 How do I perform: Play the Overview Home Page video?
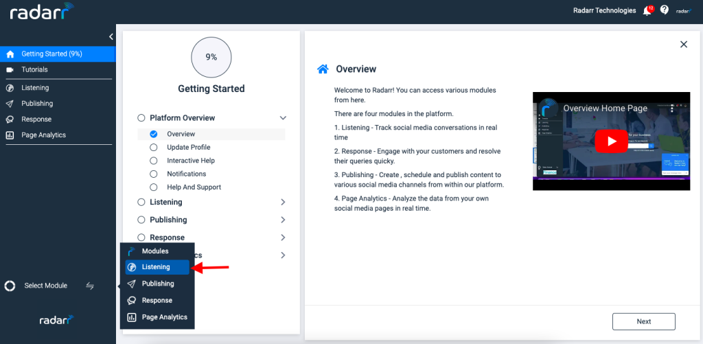(612, 141)
